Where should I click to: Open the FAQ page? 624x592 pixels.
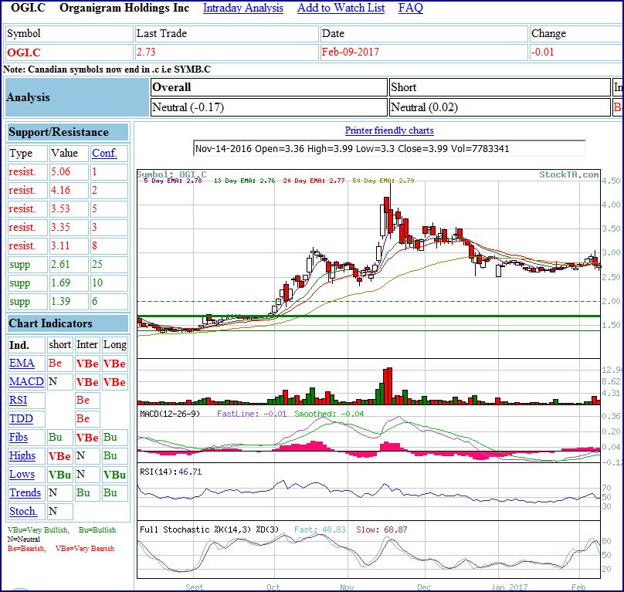pos(410,8)
